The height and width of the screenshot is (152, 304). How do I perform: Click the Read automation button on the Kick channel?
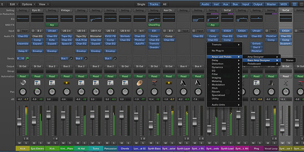point(22,76)
